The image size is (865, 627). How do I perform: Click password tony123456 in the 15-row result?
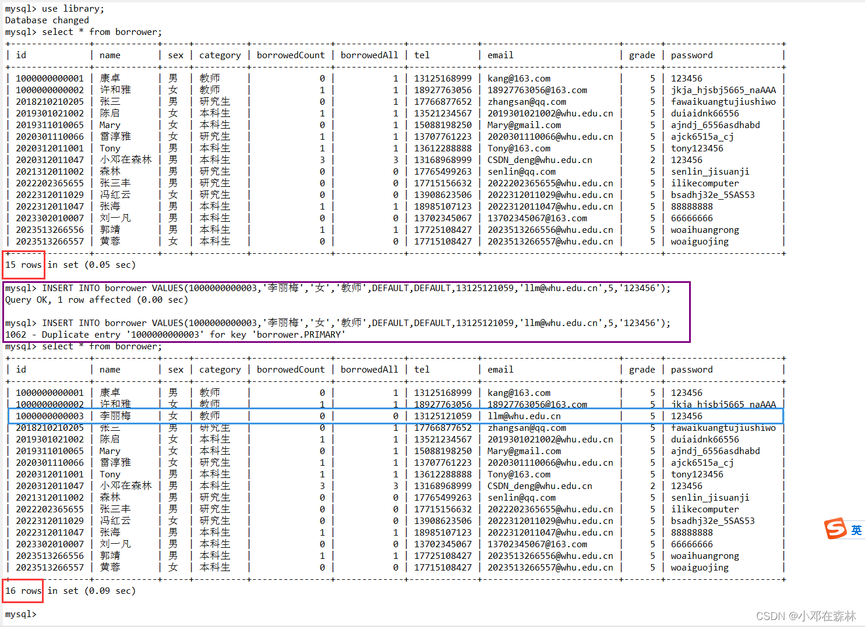pyautogui.click(x=697, y=148)
